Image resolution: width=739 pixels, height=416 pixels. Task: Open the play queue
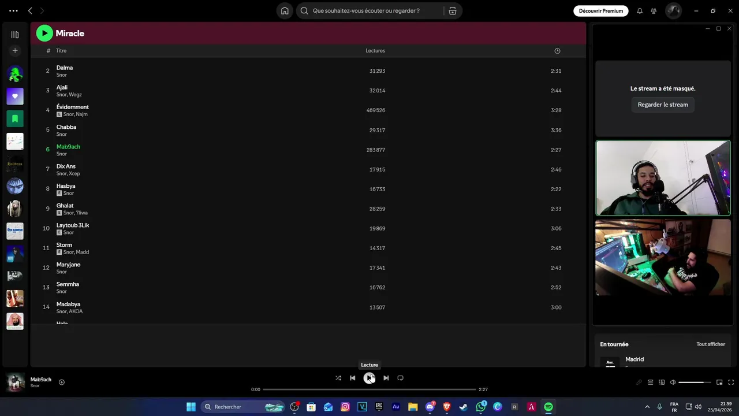pos(651,382)
